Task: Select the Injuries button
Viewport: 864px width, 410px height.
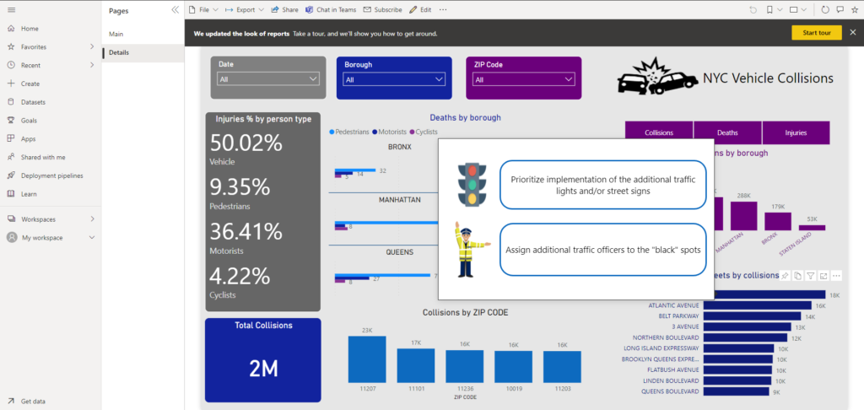Action: (796, 132)
